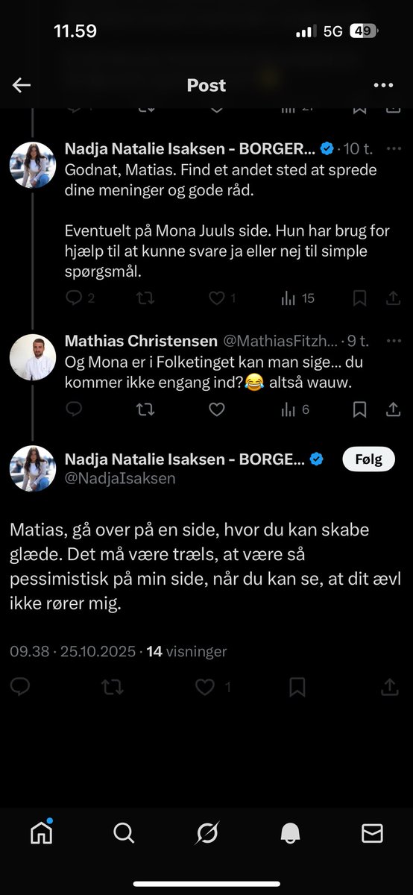Open the more options menu beside Post title
The height and width of the screenshot is (895, 413).
click(383, 85)
